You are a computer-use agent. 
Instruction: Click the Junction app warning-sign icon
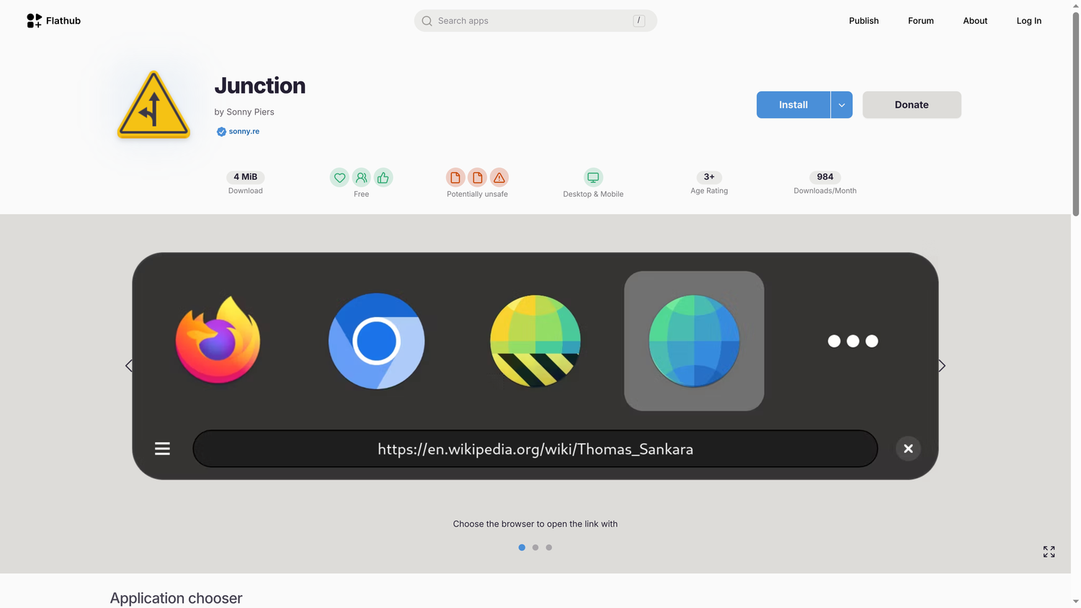click(x=154, y=104)
